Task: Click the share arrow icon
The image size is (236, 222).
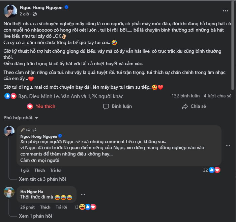Action: click(x=185, y=106)
